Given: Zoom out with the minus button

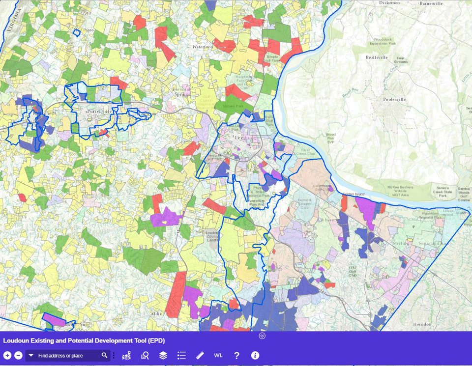Looking at the screenshot, I should pyautogui.click(x=18, y=356).
